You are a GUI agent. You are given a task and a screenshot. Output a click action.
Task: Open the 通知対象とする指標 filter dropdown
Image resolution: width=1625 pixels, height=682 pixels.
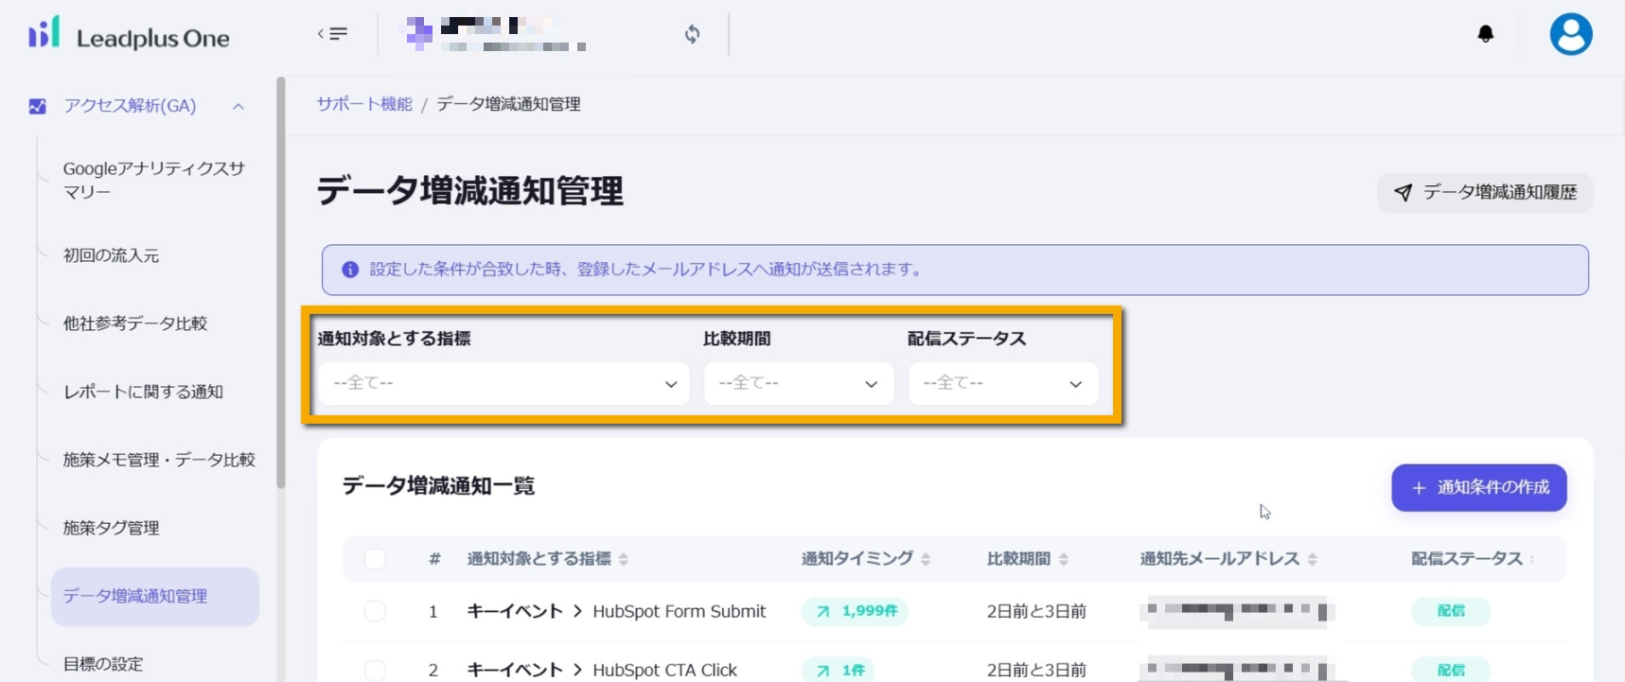pyautogui.click(x=503, y=383)
